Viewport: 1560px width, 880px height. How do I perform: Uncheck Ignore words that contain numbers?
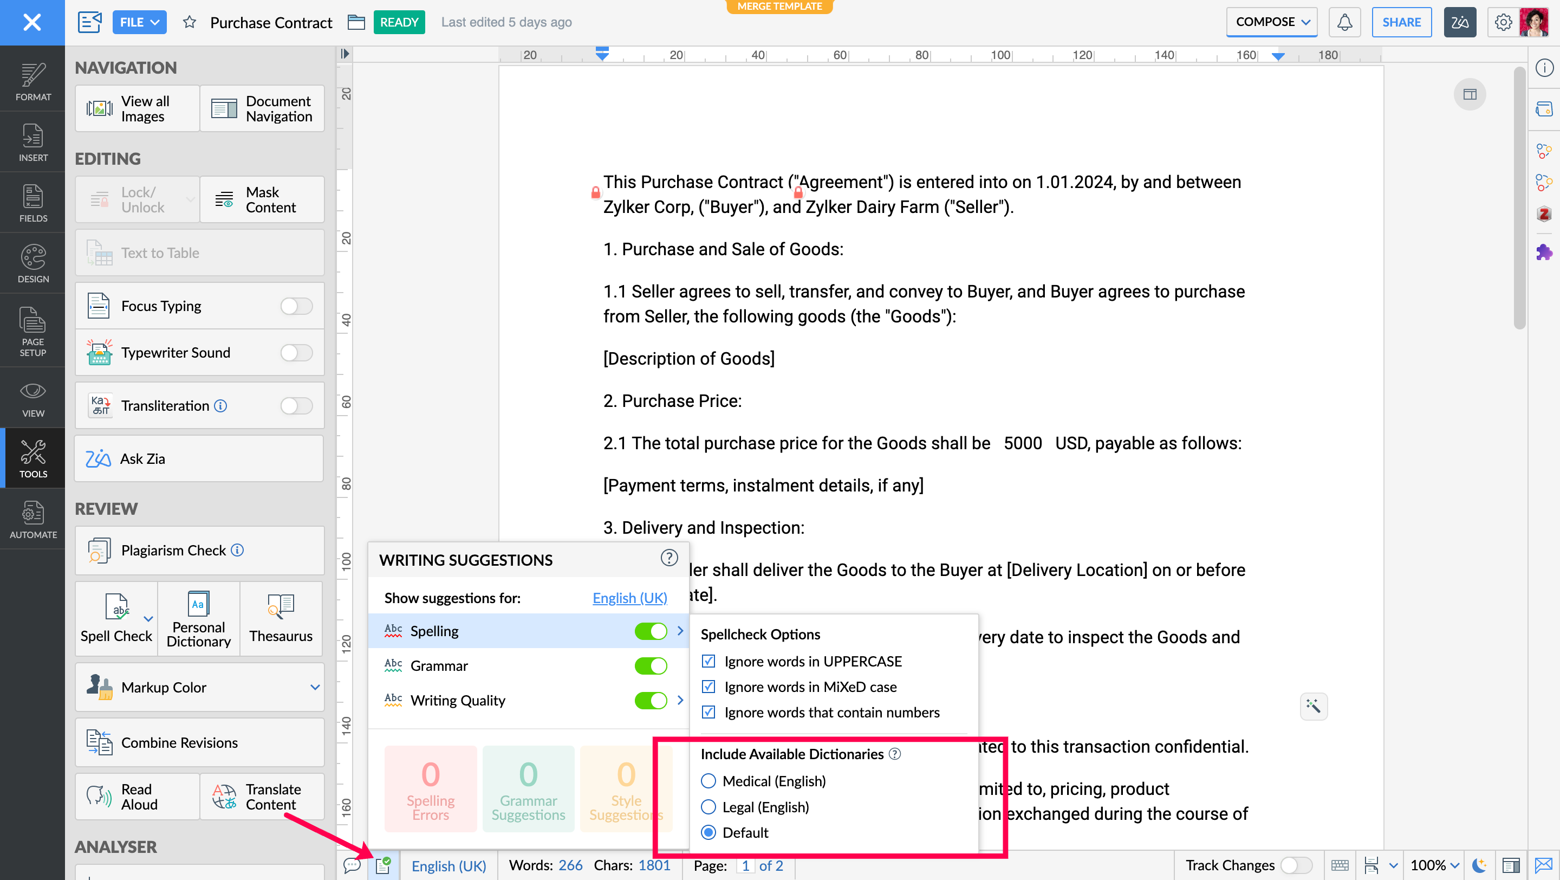pyautogui.click(x=708, y=712)
